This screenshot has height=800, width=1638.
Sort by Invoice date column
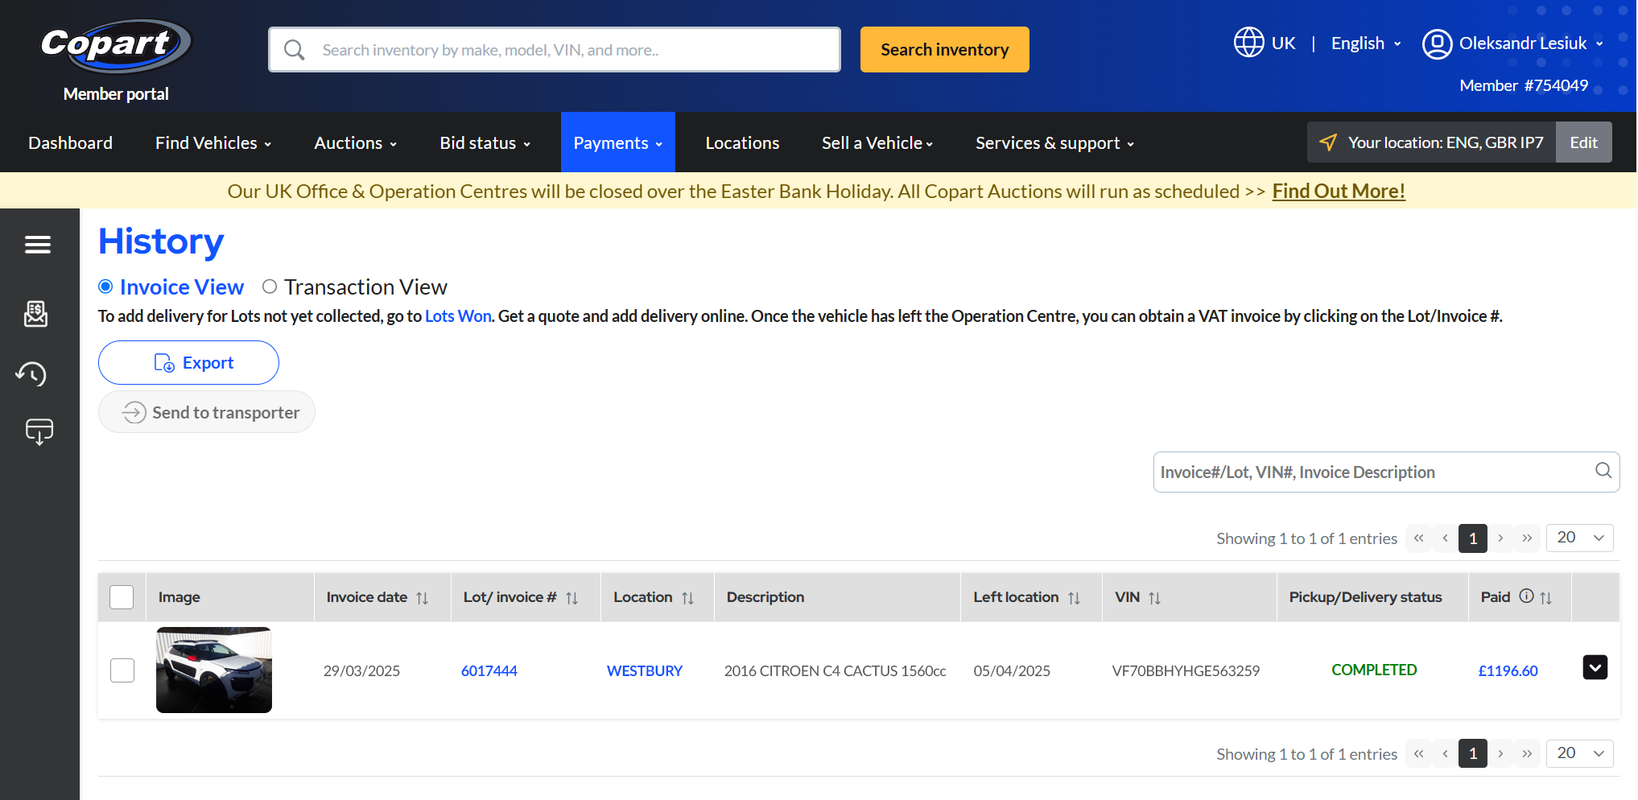422,598
